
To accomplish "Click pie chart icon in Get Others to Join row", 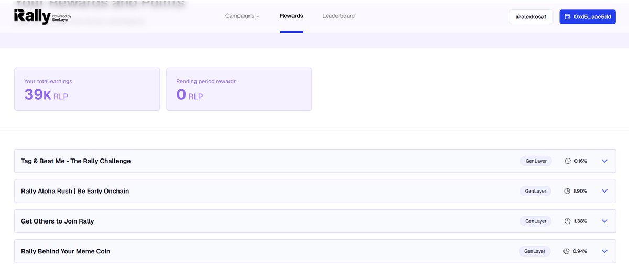I will (x=568, y=221).
